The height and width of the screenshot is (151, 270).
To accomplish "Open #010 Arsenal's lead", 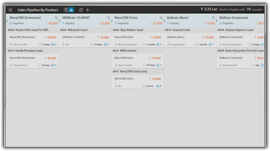I will click(178, 30).
